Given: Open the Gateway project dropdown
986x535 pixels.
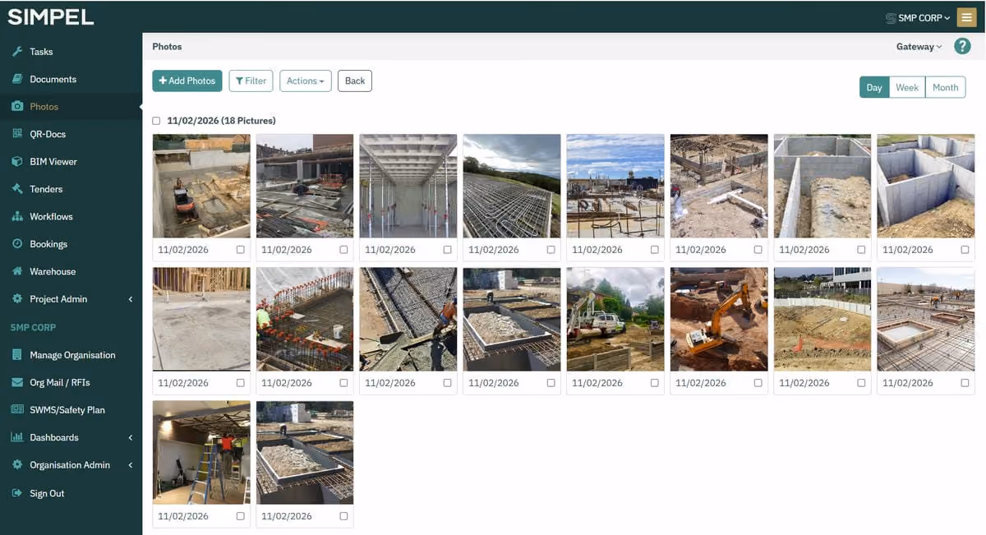Looking at the screenshot, I should (x=919, y=47).
